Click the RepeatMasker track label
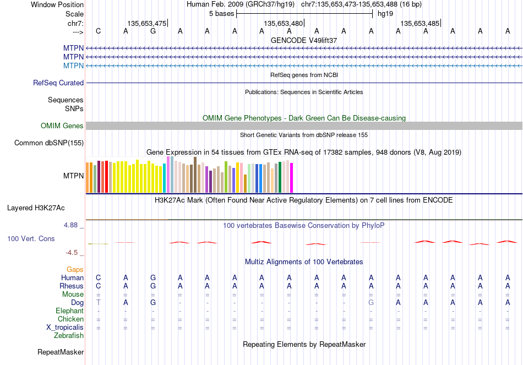The width and height of the screenshot is (523, 365). coord(61,352)
